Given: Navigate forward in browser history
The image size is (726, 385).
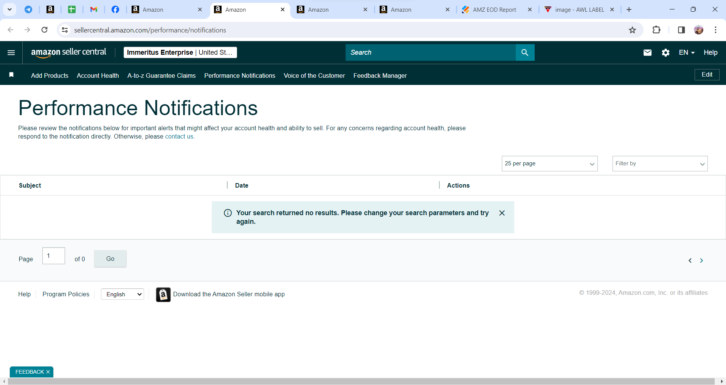Looking at the screenshot, I should 27,30.
